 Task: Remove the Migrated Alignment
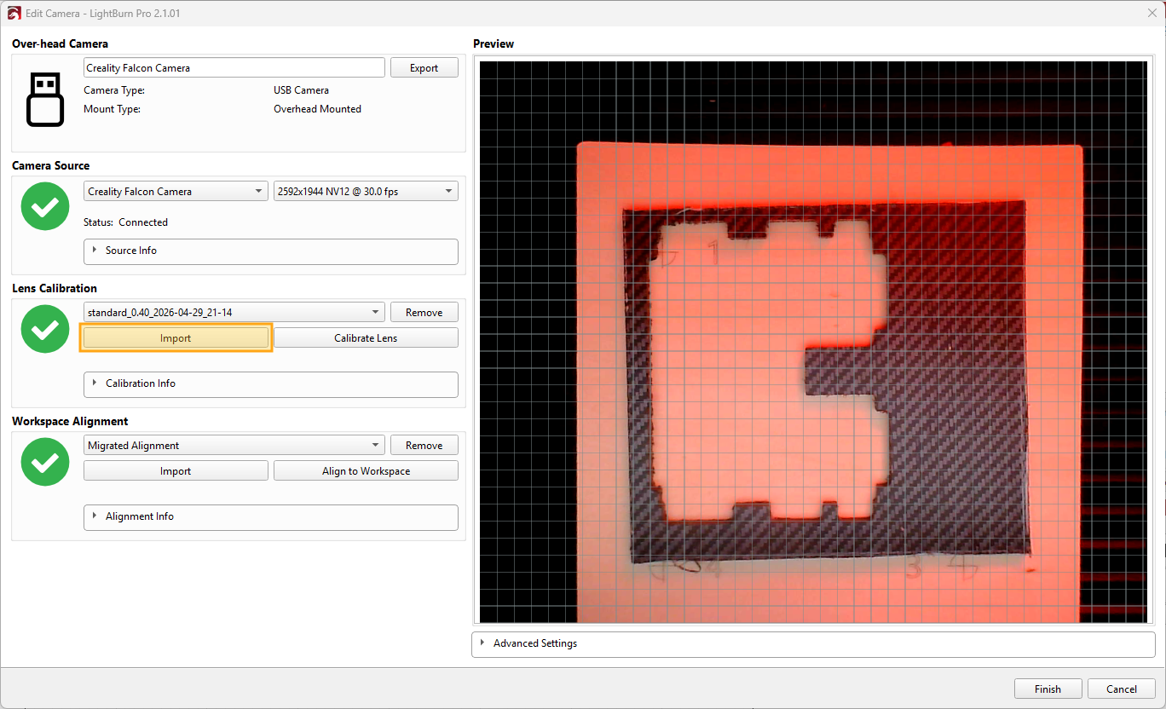[x=424, y=446]
